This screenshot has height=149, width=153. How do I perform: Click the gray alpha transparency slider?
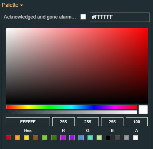pos(72,112)
